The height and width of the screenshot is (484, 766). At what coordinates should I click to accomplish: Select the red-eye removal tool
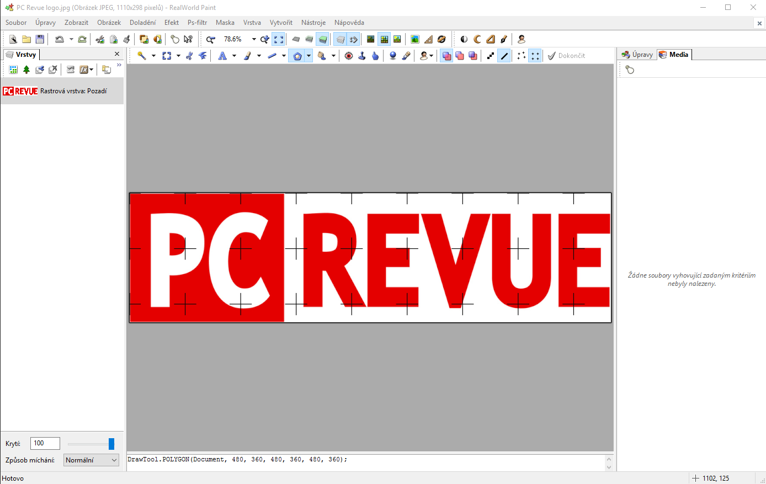(x=349, y=56)
